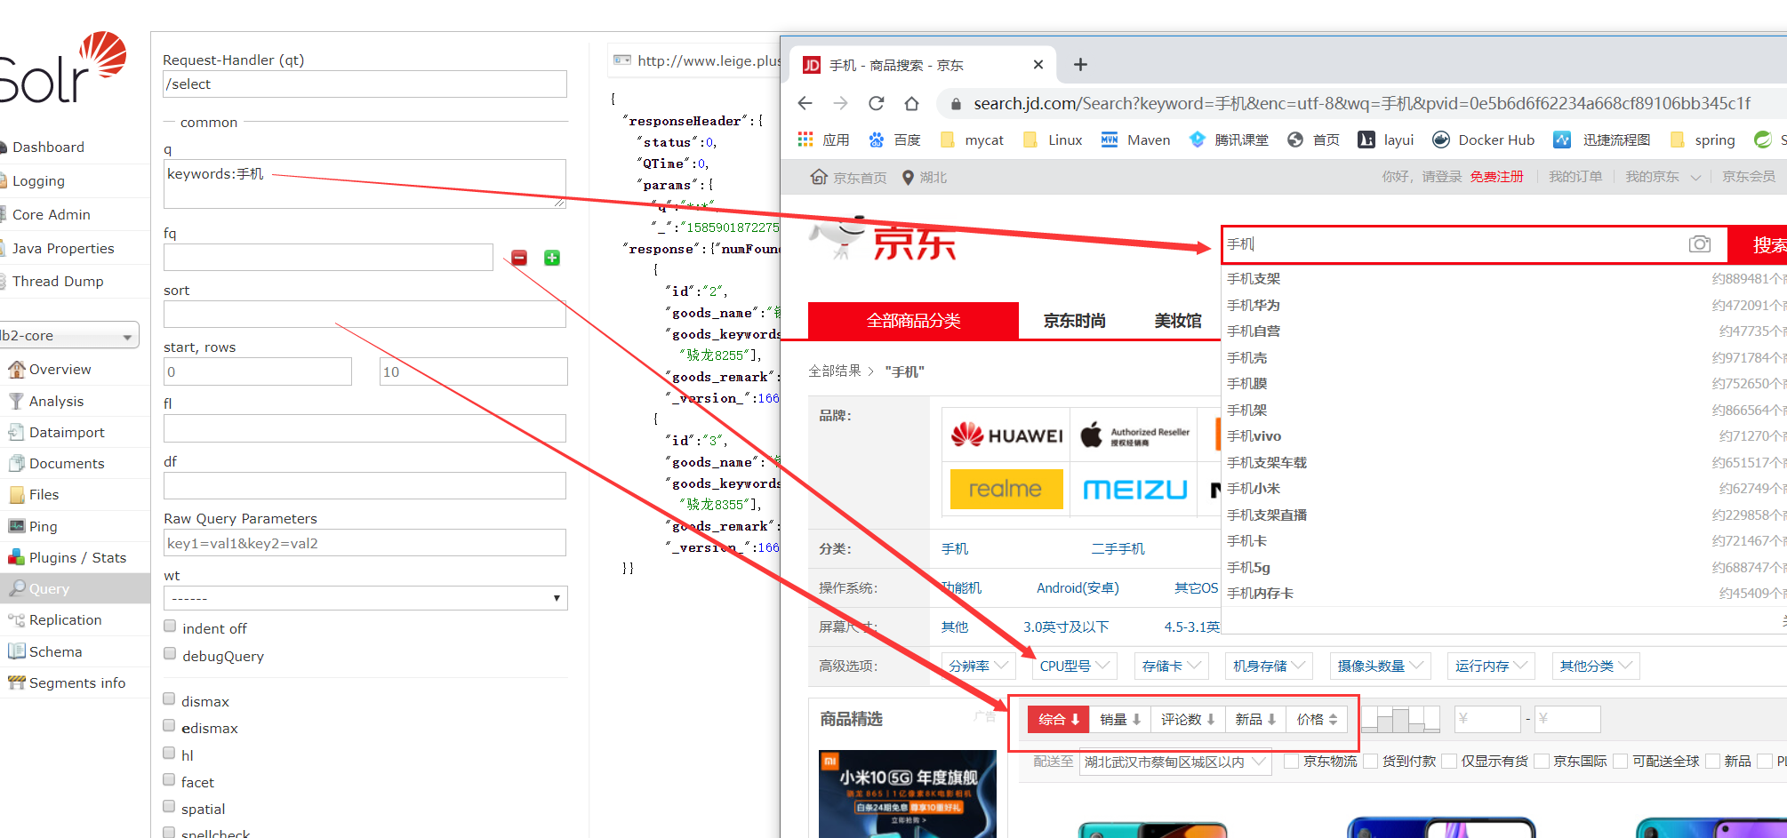Remove the fq filter with red minus
This screenshot has width=1787, height=838.
tap(519, 258)
